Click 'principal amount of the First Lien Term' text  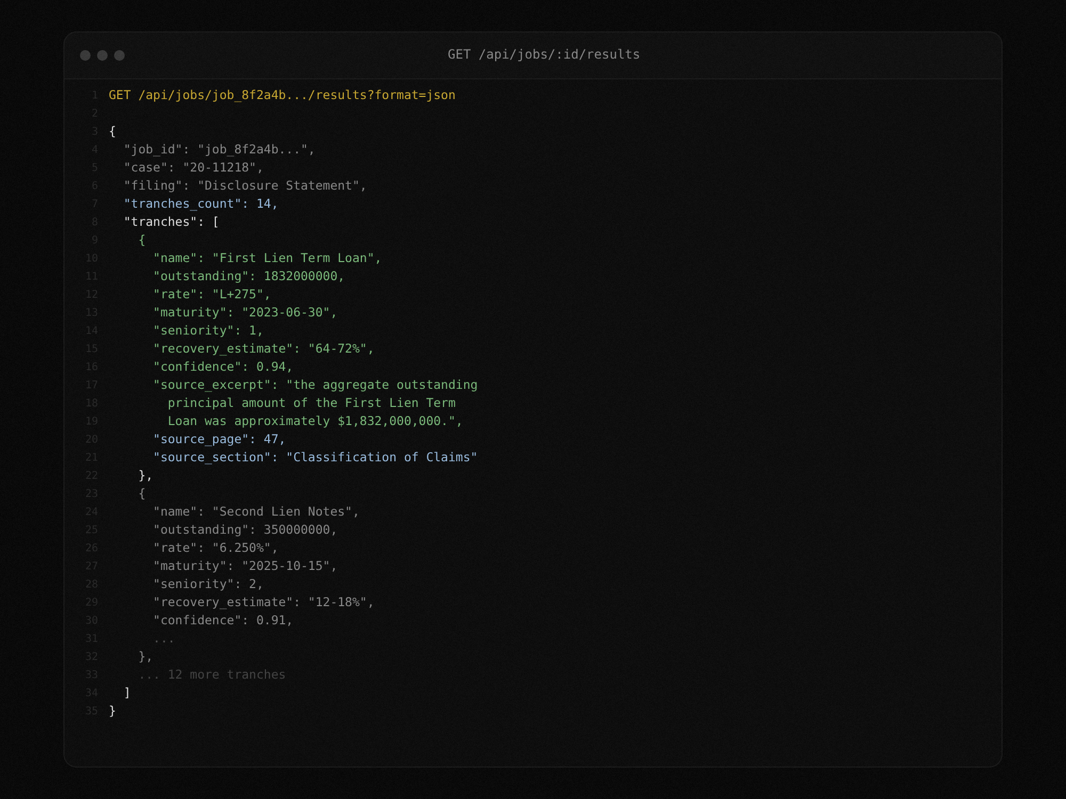point(312,403)
